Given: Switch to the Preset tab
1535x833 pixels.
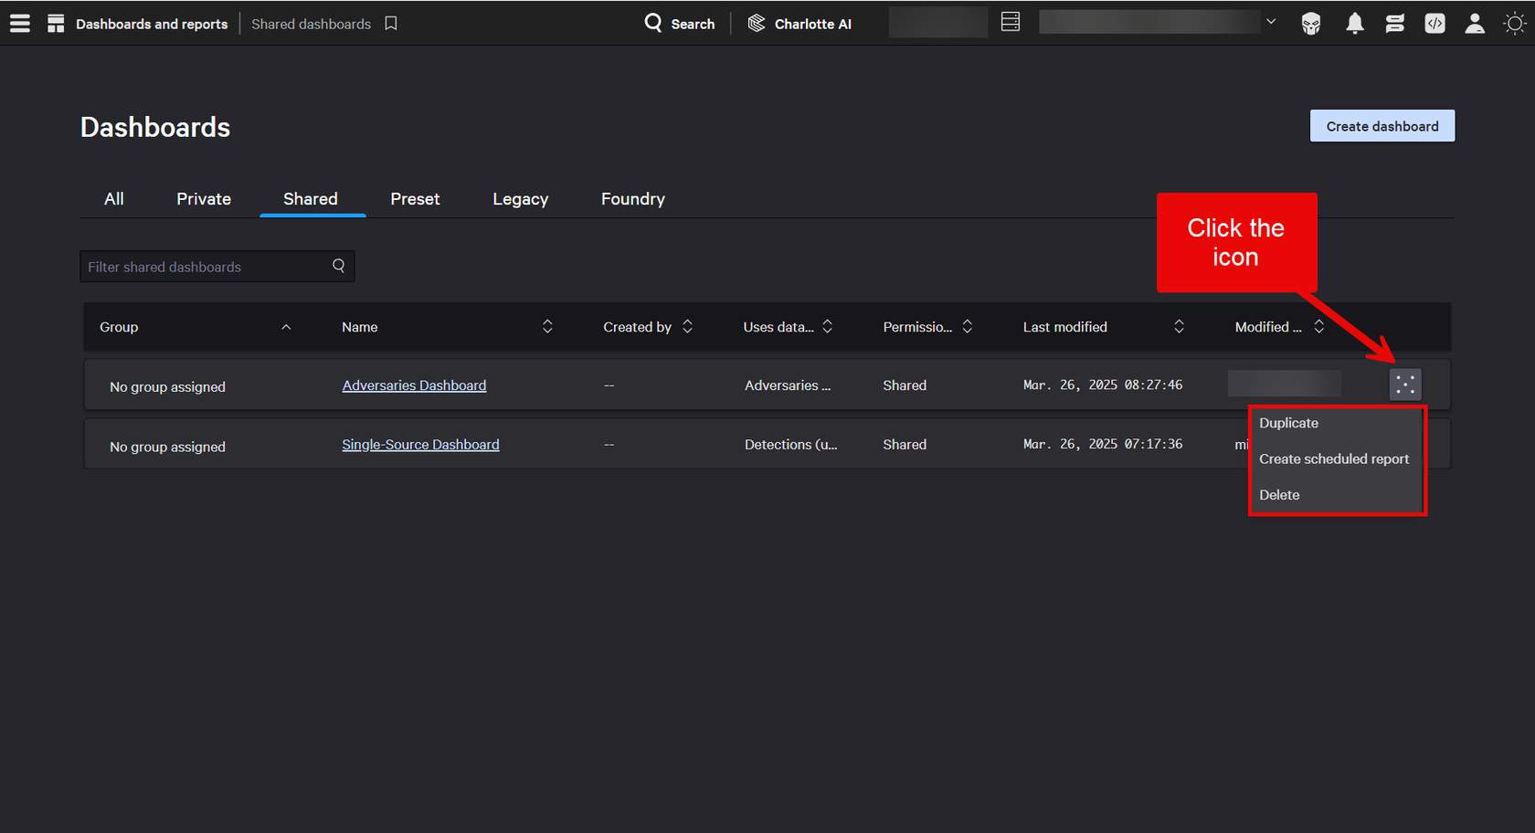Looking at the screenshot, I should click(x=415, y=199).
